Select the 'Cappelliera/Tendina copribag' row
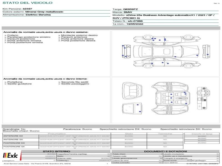This screenshot has width=222, height=166. 84,154
